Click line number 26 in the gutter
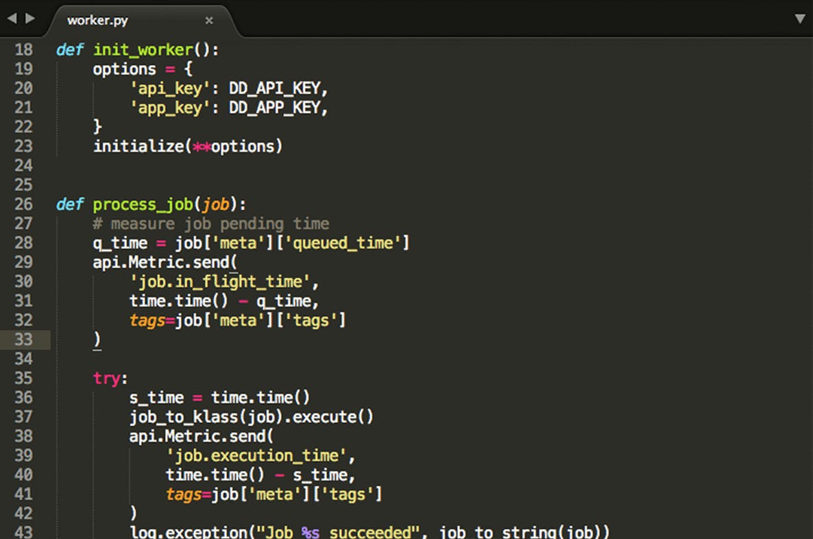The image size is (813, 539). 23,204
